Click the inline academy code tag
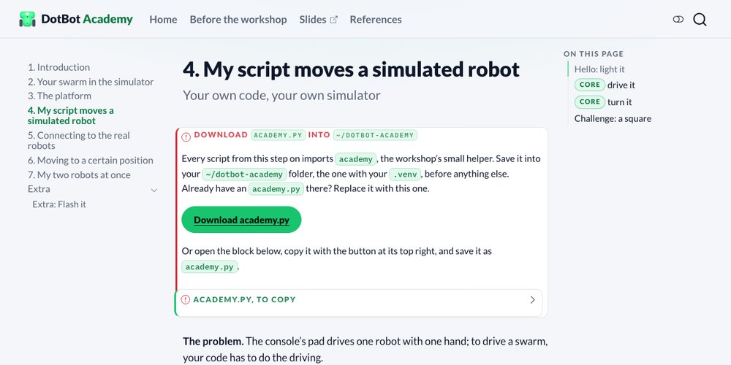The image size is (731, 365). tap(356, 159)
